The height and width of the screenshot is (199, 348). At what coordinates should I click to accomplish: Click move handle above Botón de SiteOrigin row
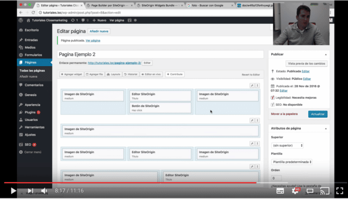click(x=257, y=86)
